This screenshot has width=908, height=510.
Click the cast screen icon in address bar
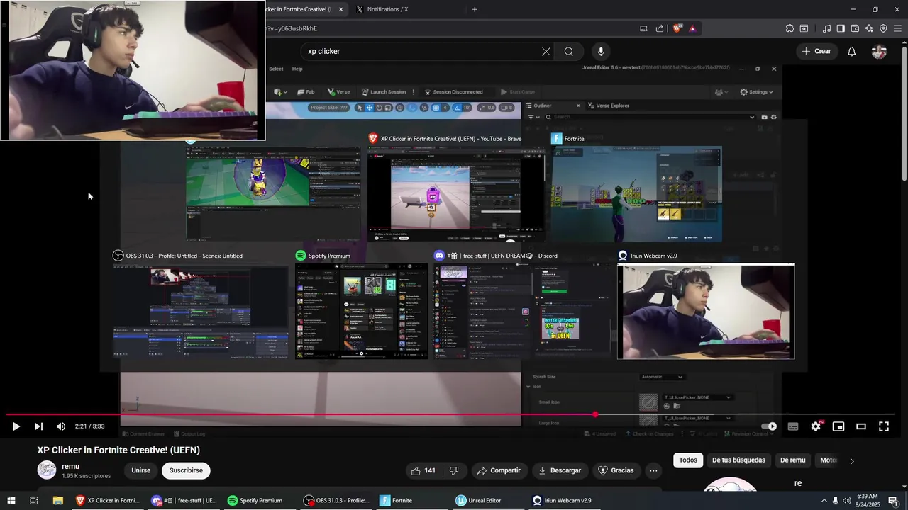coord(643,28)
